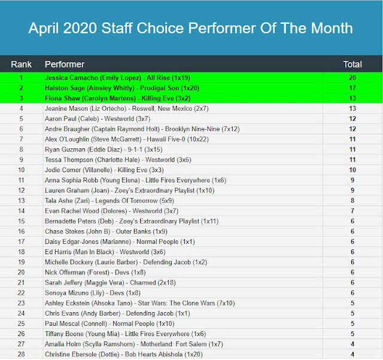Select Ashley Eckstein Clone Wars entry

click(139, 303)
